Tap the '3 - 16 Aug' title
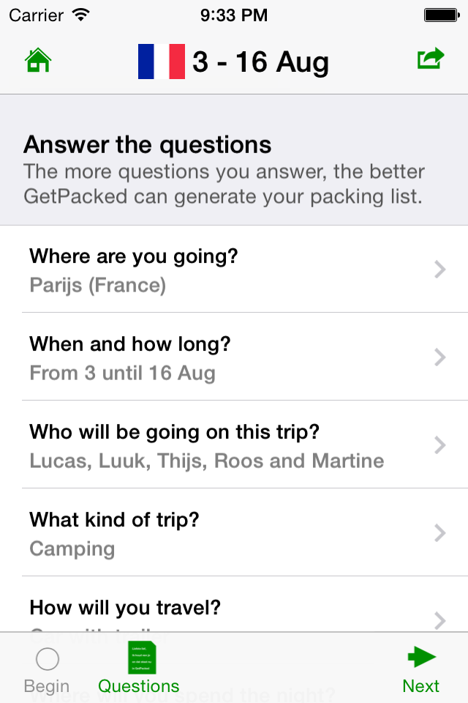 pyautogui.click(x=260, y=62)
